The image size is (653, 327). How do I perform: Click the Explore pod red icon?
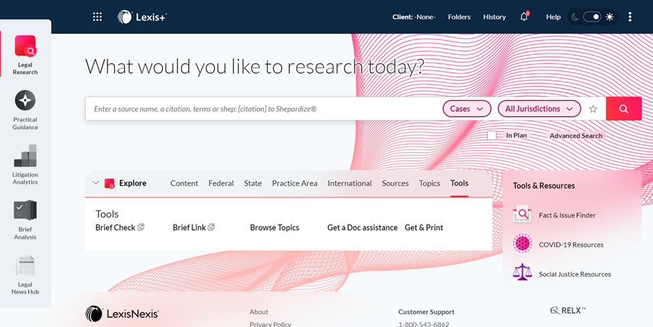[x=109, y=184]
